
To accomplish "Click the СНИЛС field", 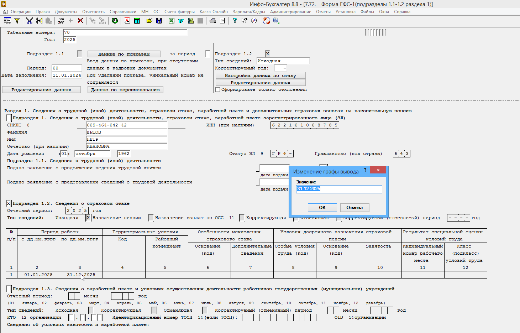I will point(126,125).
